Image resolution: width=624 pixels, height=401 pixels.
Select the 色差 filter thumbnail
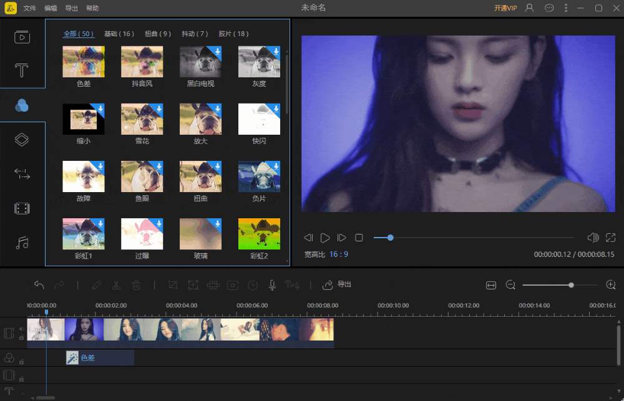click(x=84, y=62)
